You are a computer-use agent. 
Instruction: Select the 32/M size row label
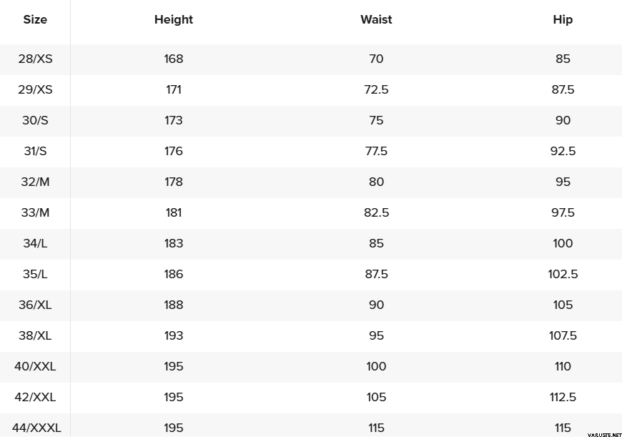click(x=35, y=182)
